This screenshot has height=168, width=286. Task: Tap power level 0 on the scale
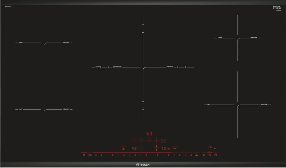[x=96, y=155]
